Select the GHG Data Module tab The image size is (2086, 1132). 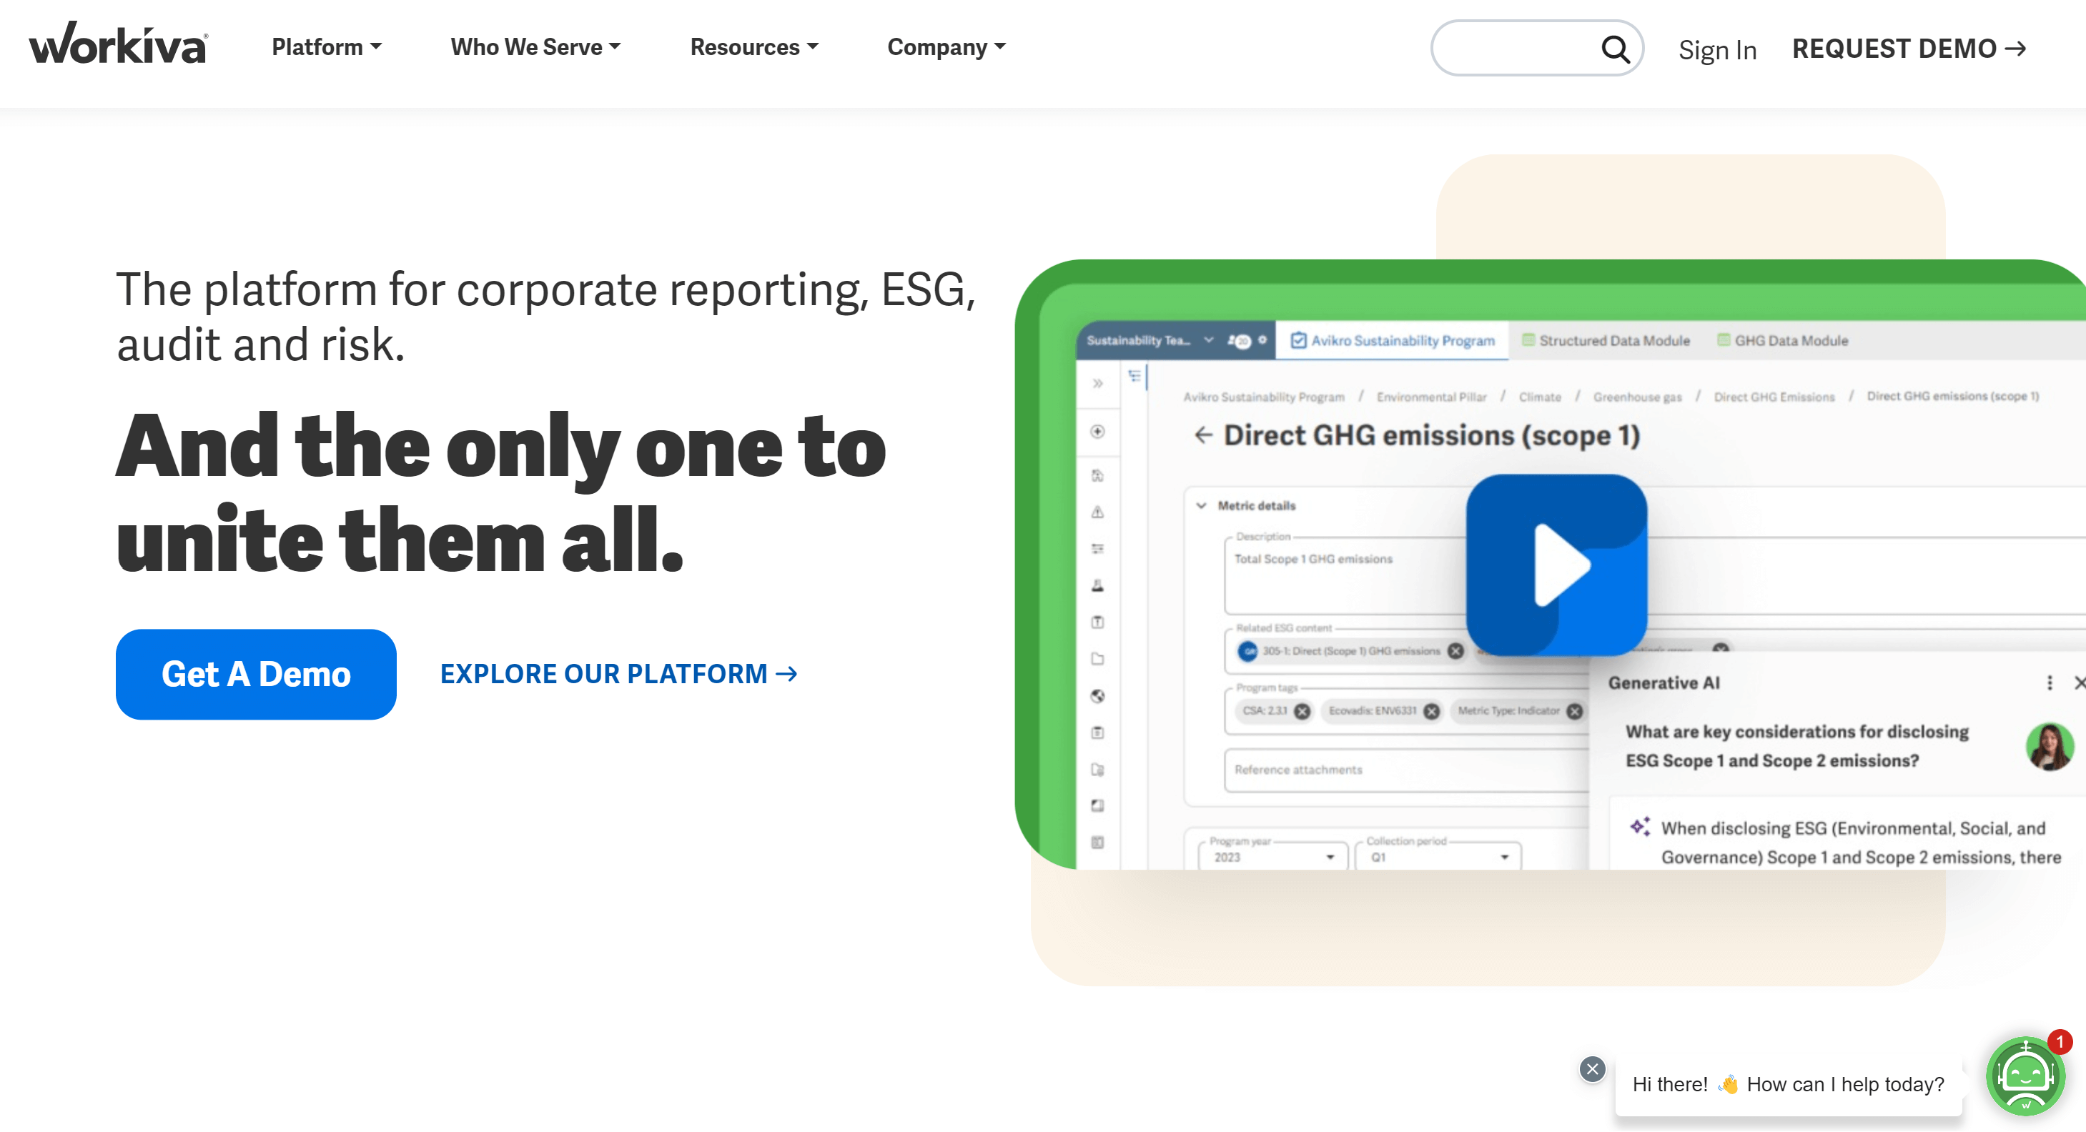[x=1783, y=341]
